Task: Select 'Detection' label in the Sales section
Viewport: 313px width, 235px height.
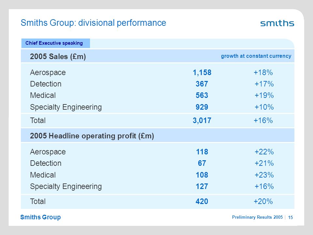Action: coord(46,84)
